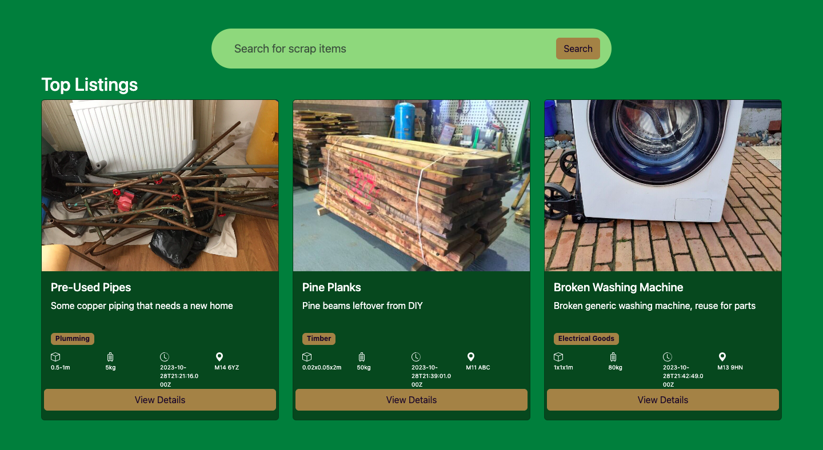Image resolution: width=823 pixels, height=450 pixels.
Task: Click the location pin icon above M14 6YZ
Action: click(x=219, y=357)
